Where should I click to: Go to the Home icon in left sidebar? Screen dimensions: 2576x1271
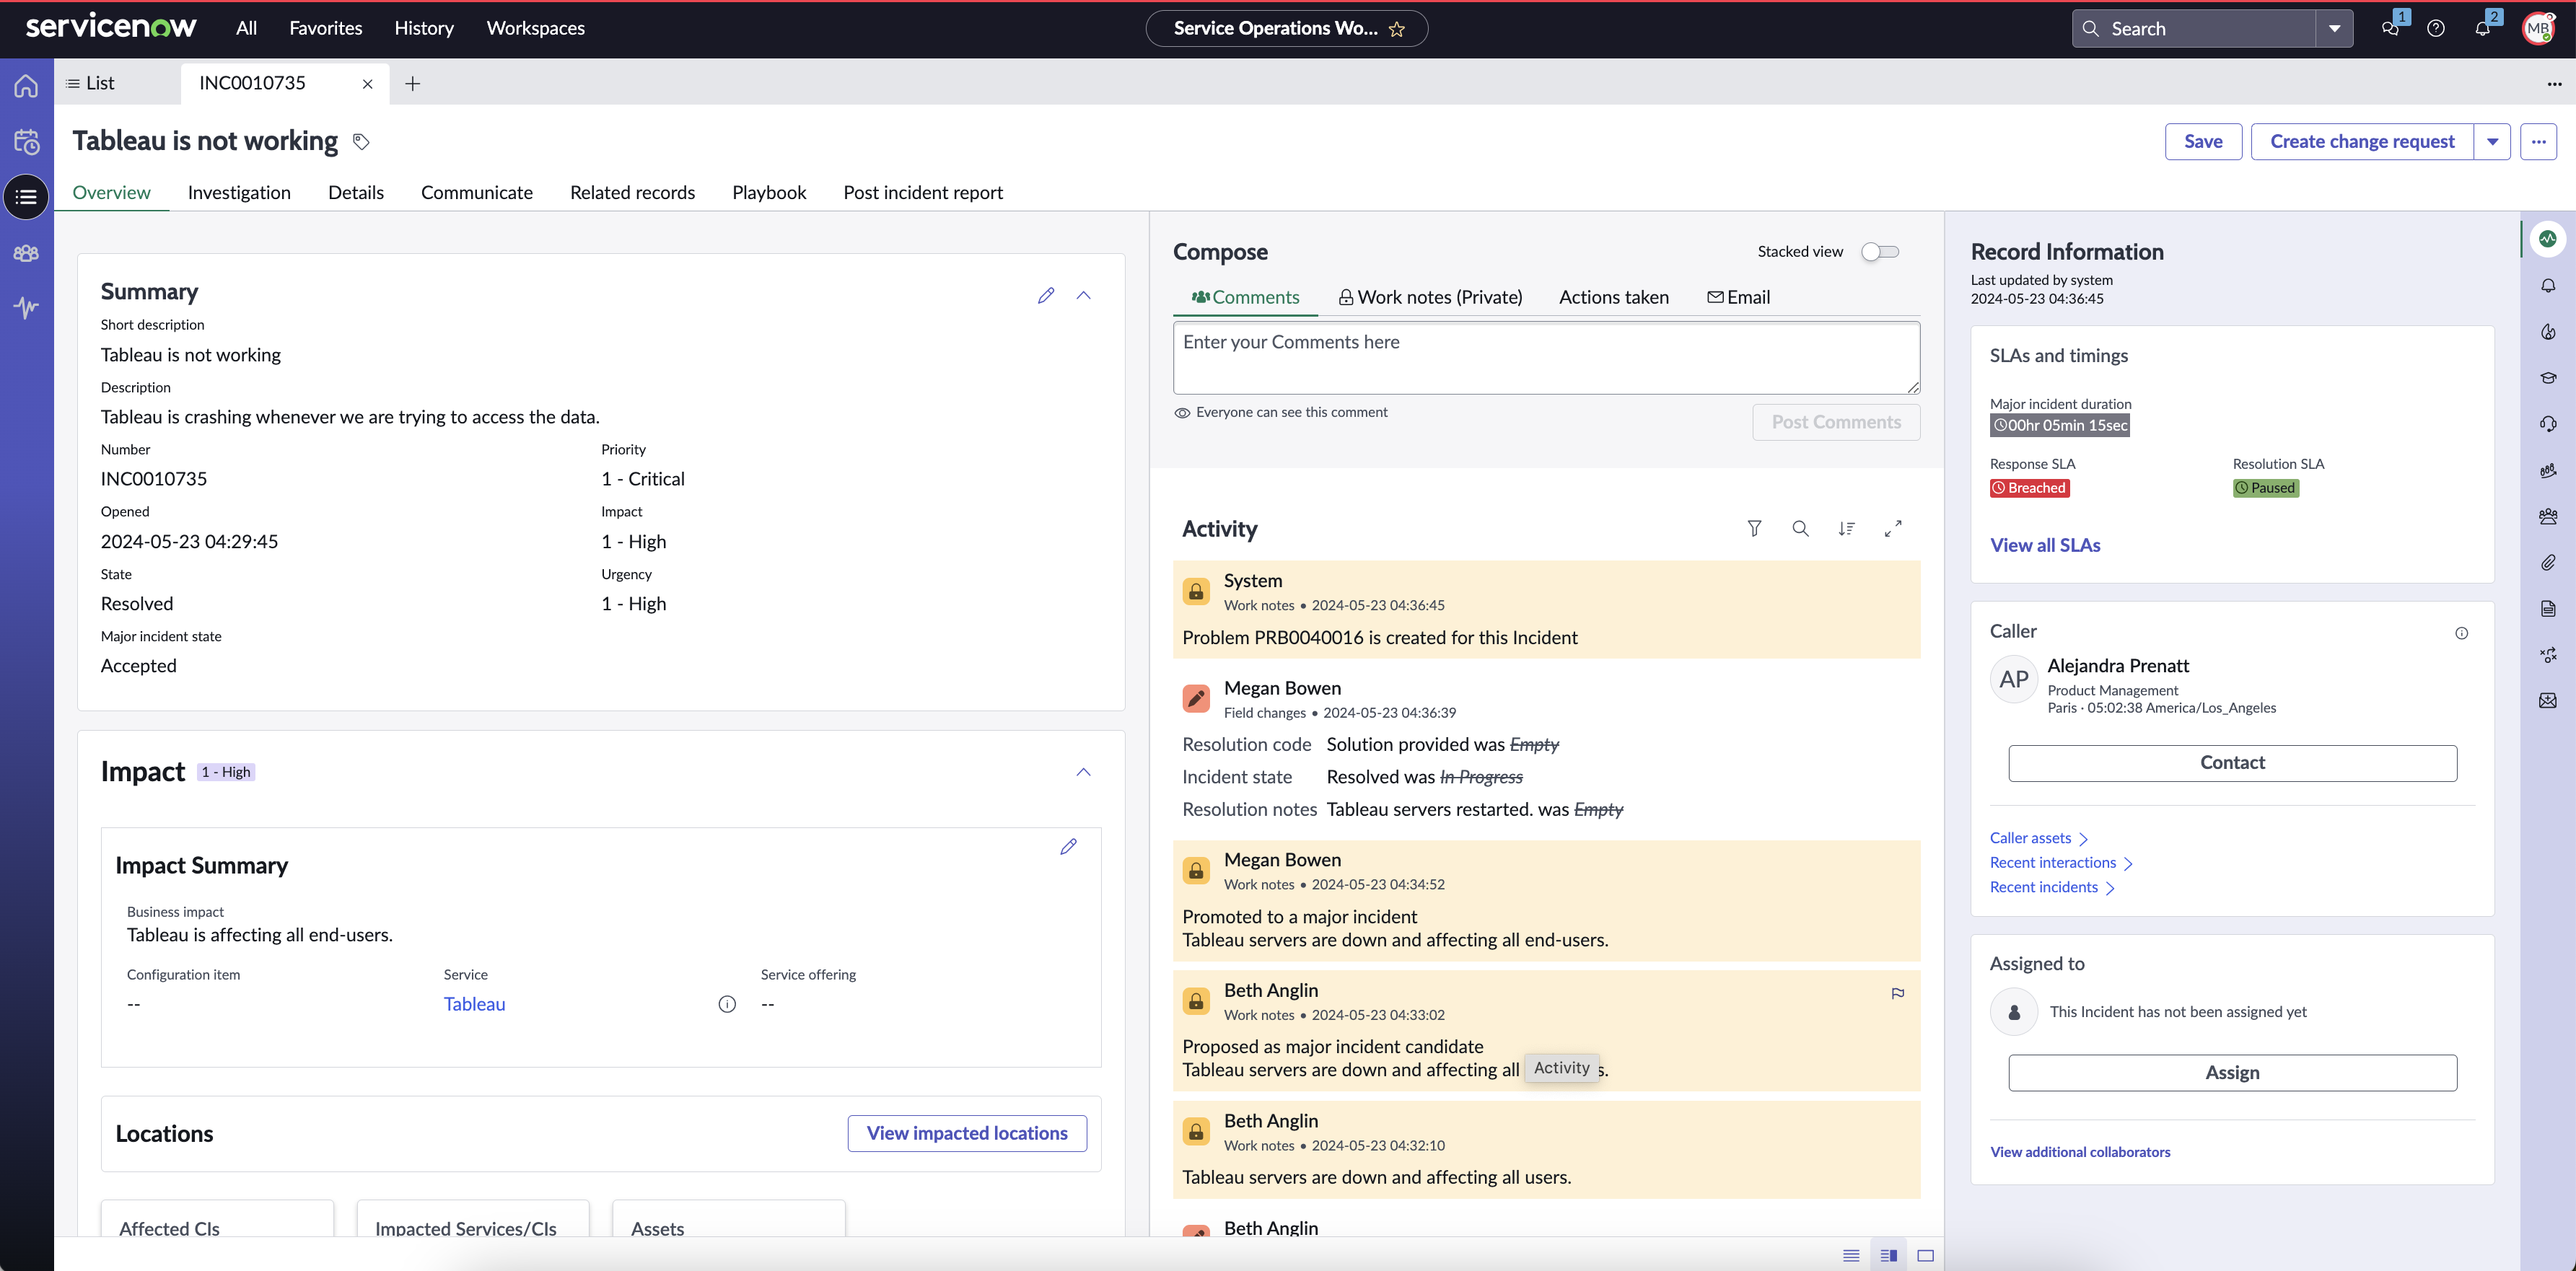coord(26,86)
